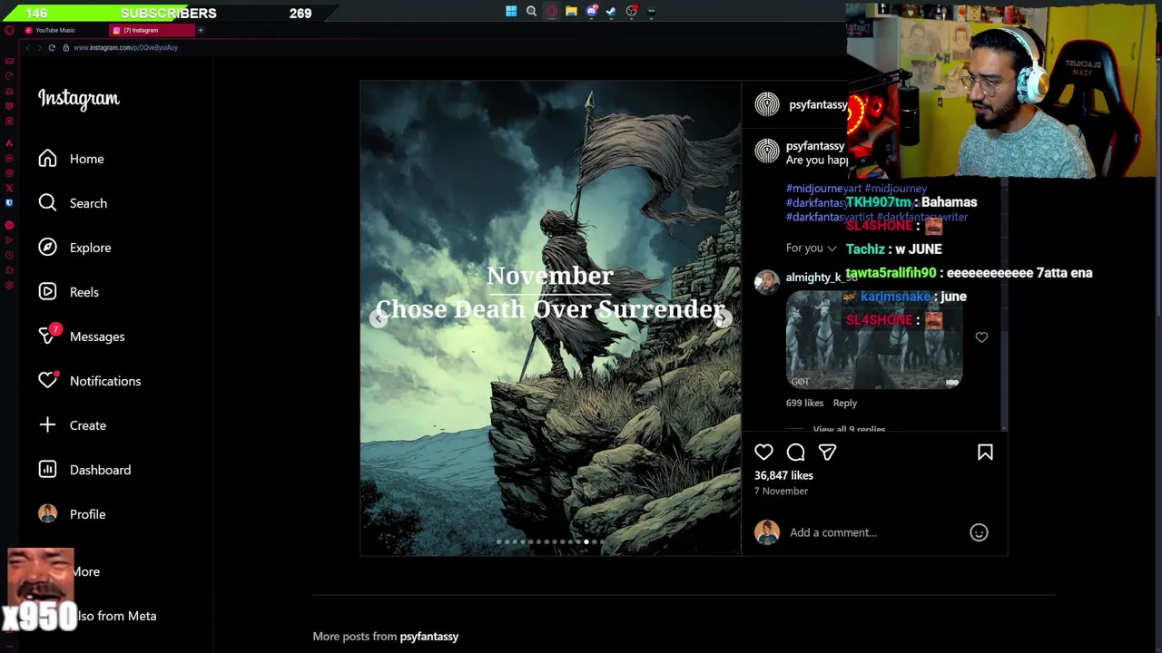Click the November post image
1162x653 pixels.
550,318
